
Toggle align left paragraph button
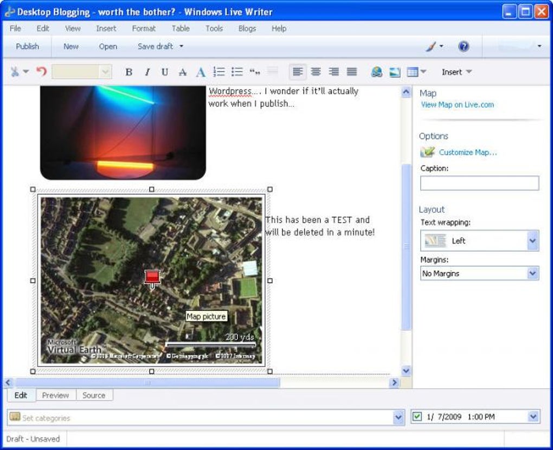point(298,72)
